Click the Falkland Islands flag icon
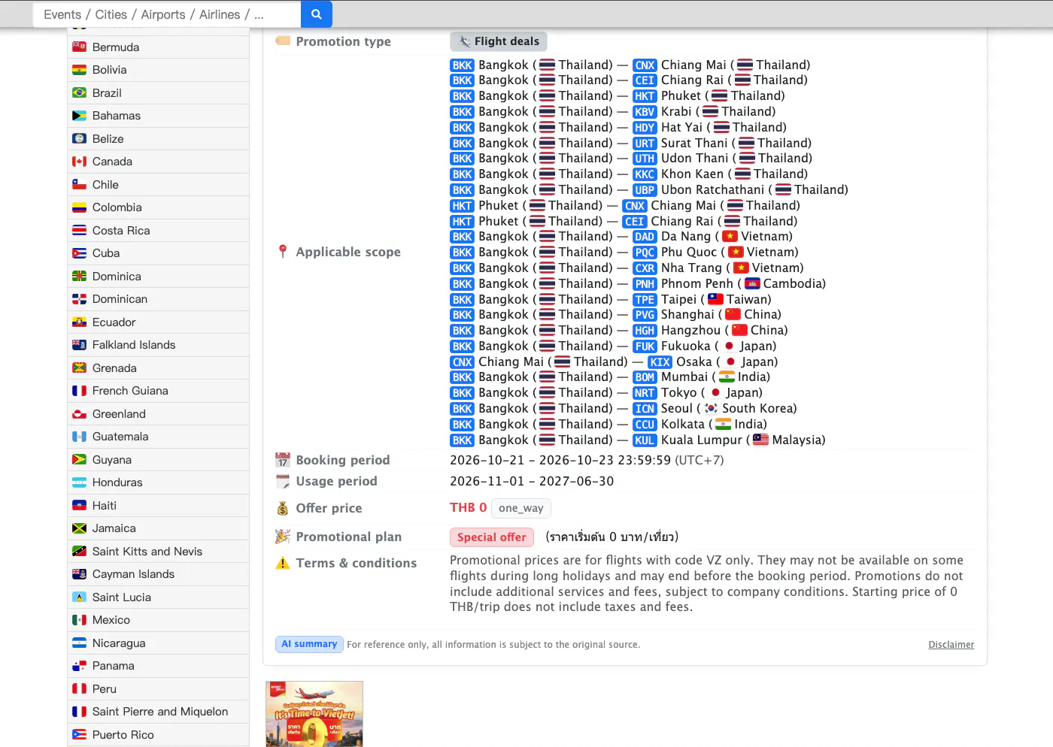Viewport: 1053px width, 747px height. [79, 345]
